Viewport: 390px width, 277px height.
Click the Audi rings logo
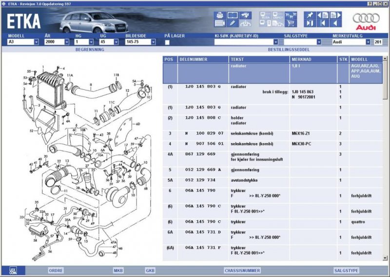tap(366, 19)
